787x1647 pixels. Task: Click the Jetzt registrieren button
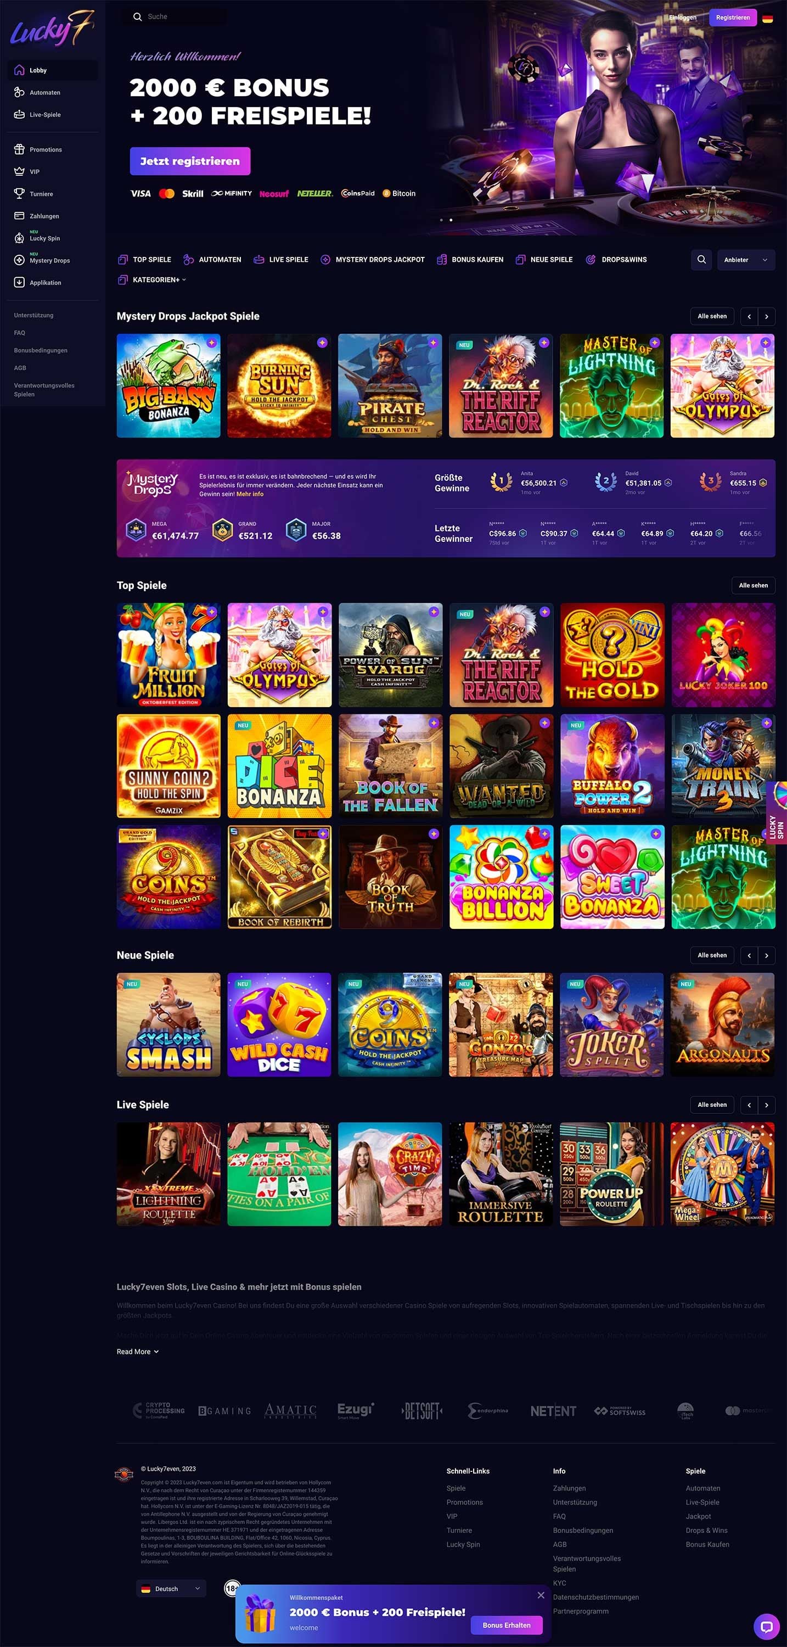(190, 161)
